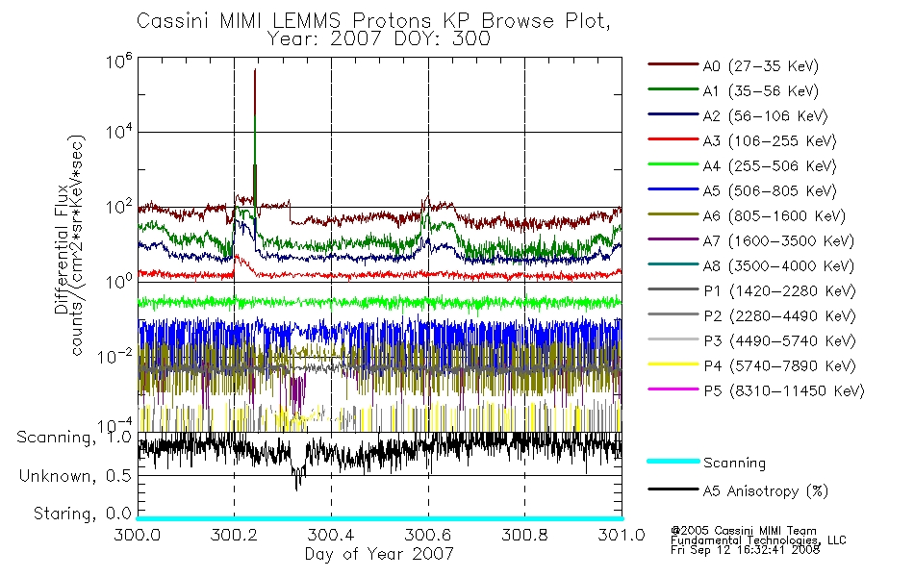Click the Scanning, 1.0 axis label
914x577 pixels.
(74, 438)
